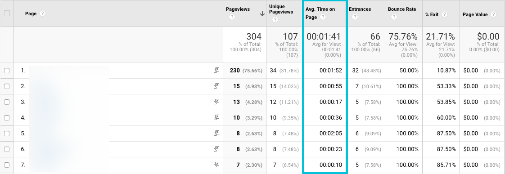Viewport: 505px width, 174px height.
Task: Click the 00:01:52 time cell
Action: [331, 71]
